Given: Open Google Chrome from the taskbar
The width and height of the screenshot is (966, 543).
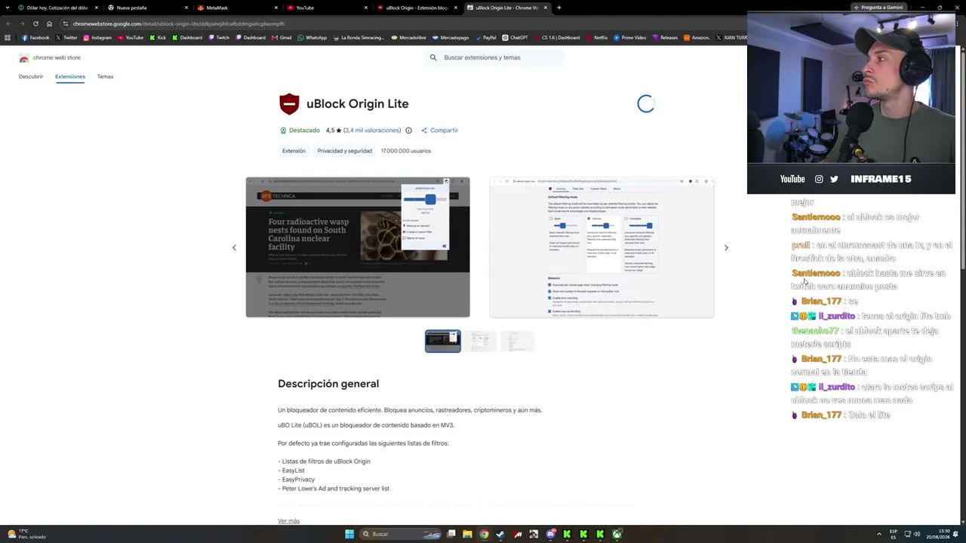Looking at the screenshot, I should click(484, 534).
